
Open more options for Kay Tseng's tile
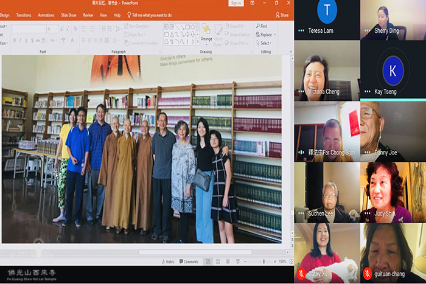[x=368, y=91]
